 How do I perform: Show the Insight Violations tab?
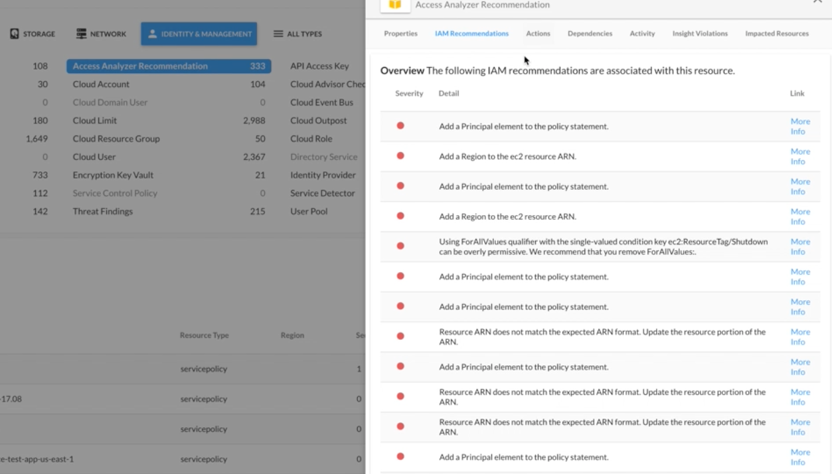pyautogui.click(x=700, y=33)
